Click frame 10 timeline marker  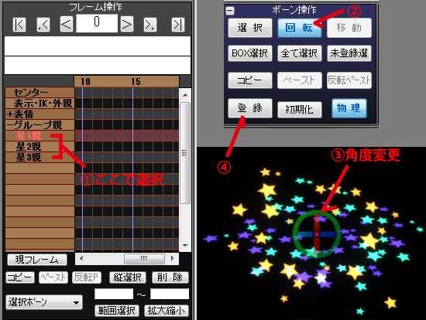pyautogui.click(x=85, y=82)
